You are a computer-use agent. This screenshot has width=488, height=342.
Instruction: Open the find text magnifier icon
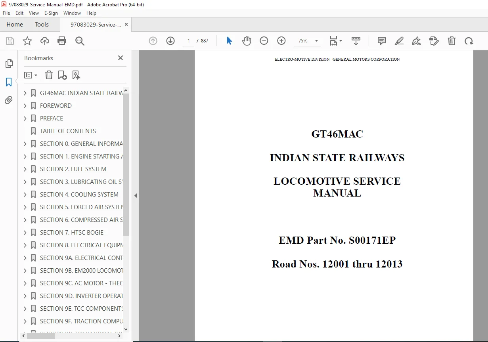tap(80, 41)
